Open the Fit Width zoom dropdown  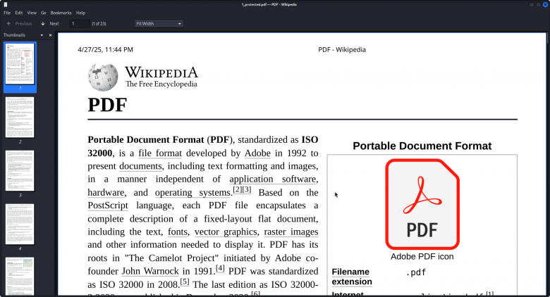[159, 24]
